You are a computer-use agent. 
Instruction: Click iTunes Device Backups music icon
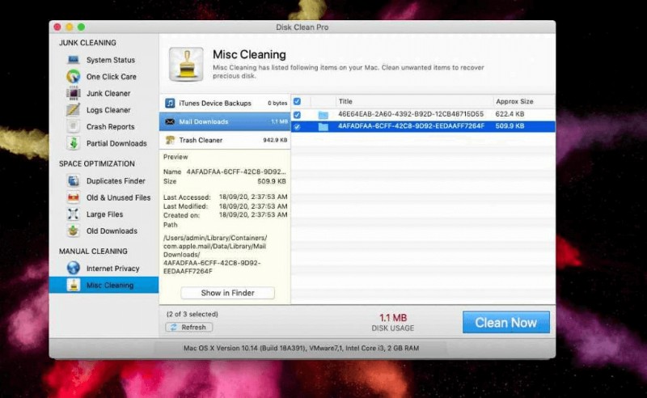tap(170, 104)
